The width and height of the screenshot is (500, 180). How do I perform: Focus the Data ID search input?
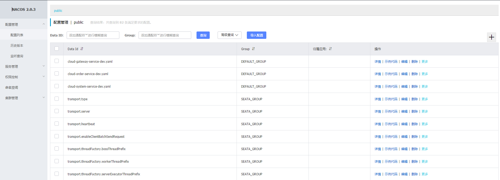pos(93,35)
